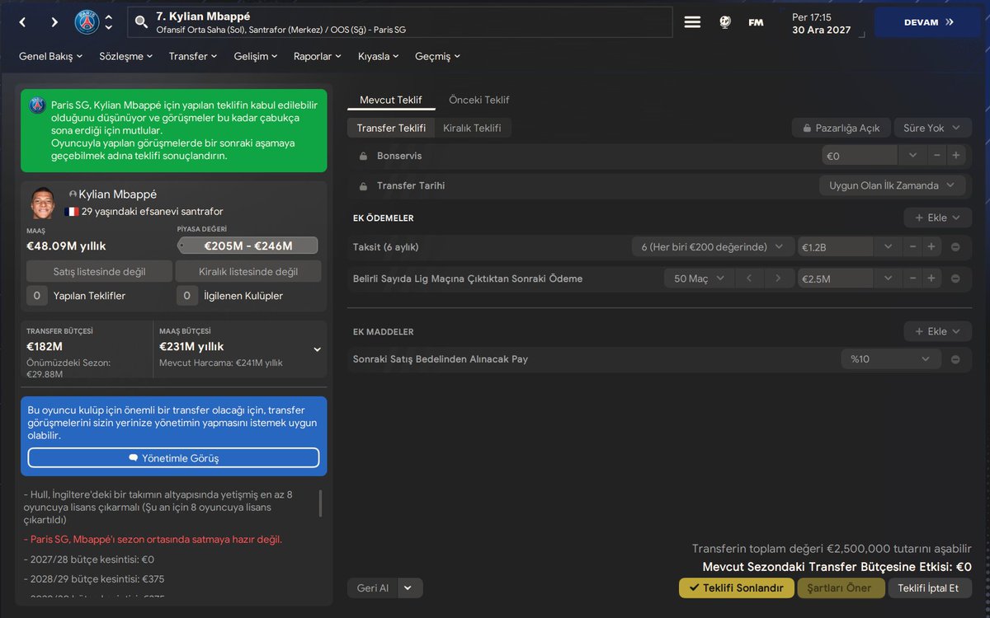The width and height of the screenshot is (990, 618).
Task: Open the hamburger menu icon
Action: click(692, 22)
